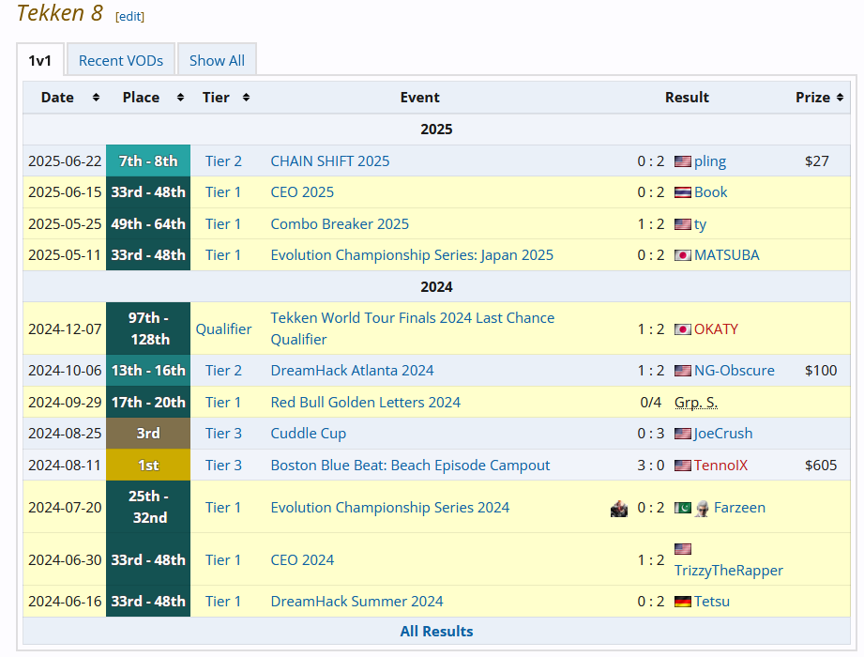The height and width of the screenshot is (657, 864).
Task: Open the Grp. S. result abbreviation
Action: point(696,403)
